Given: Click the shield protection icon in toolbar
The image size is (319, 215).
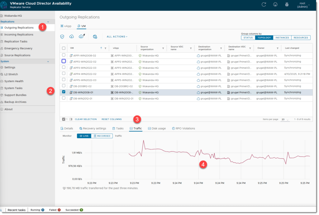Looking at the screenshot, I should (62, 37).
